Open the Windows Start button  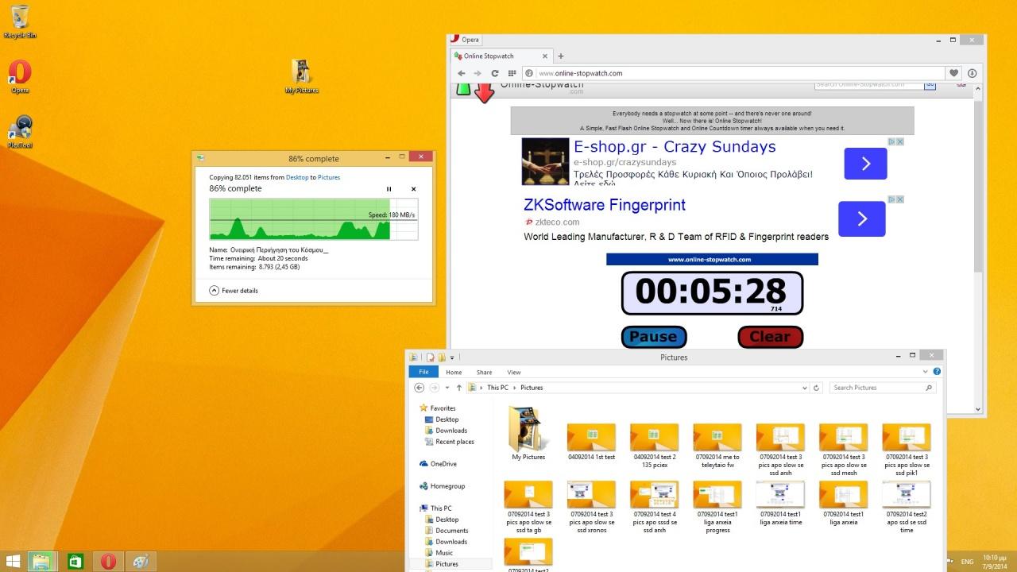[14, 562]
